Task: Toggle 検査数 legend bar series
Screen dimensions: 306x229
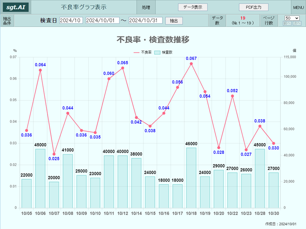Action: [163, 52]
